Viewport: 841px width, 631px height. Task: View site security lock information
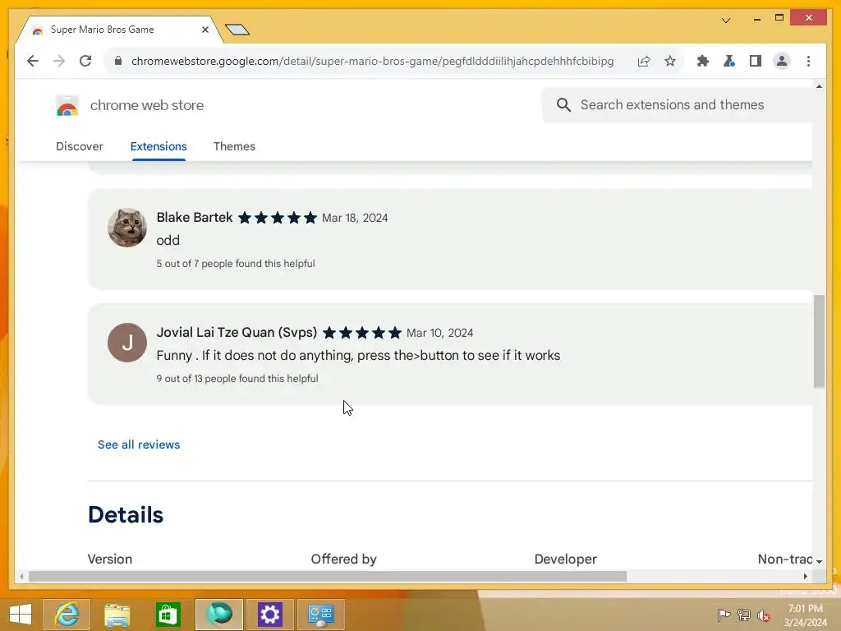(x=118, y=61)
